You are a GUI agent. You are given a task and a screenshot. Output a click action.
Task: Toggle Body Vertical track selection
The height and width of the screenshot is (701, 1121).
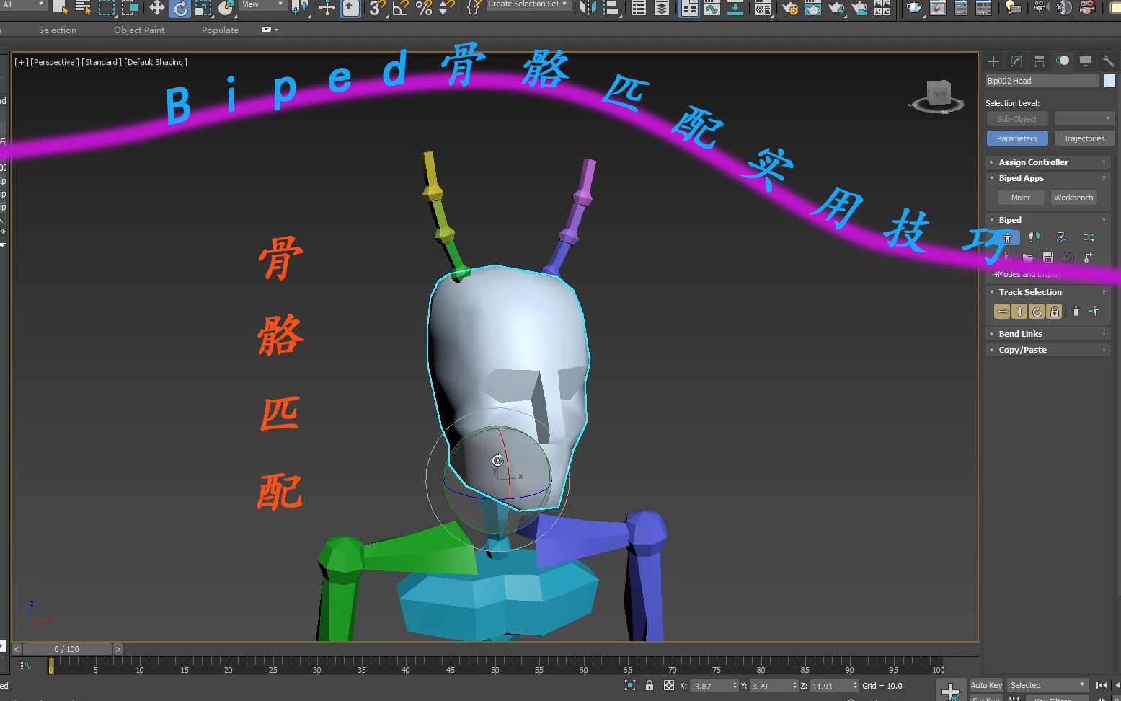[x=1019, y=311]
